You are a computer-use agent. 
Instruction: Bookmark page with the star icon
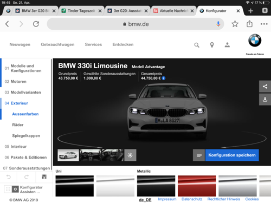pyautogui.click(x=235, y=24)
